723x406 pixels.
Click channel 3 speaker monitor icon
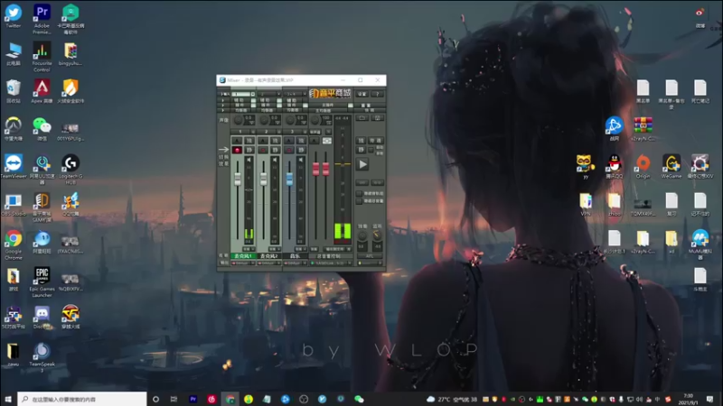(301, 160)
